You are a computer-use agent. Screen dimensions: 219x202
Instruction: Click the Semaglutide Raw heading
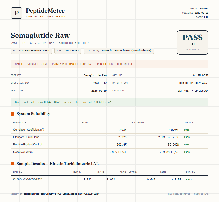[40, 35]
